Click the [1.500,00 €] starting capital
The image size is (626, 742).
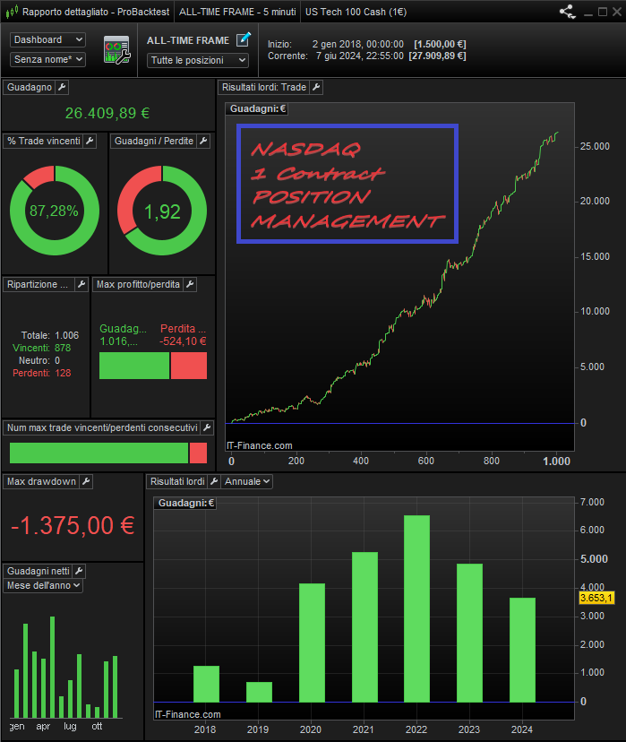click(440, 44)
